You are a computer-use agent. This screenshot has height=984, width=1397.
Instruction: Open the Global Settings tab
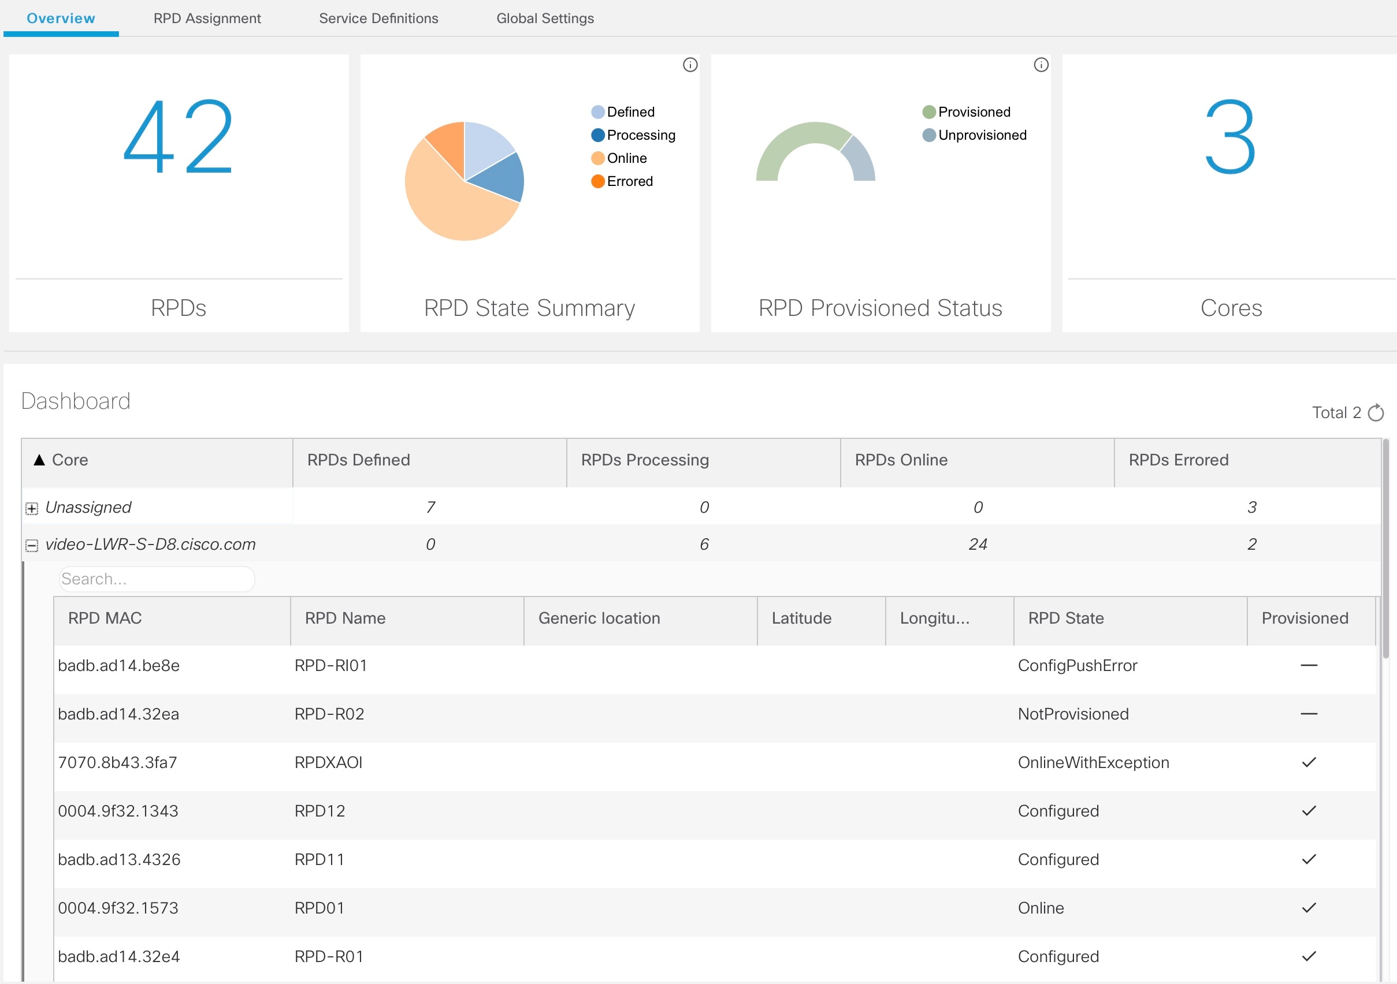pyautogui.click(x=545, y=18)
